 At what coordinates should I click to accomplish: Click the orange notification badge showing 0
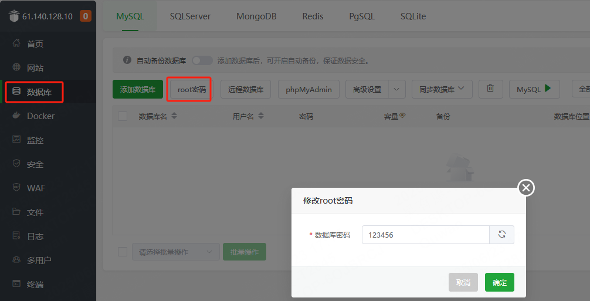[x=86, y=16]
